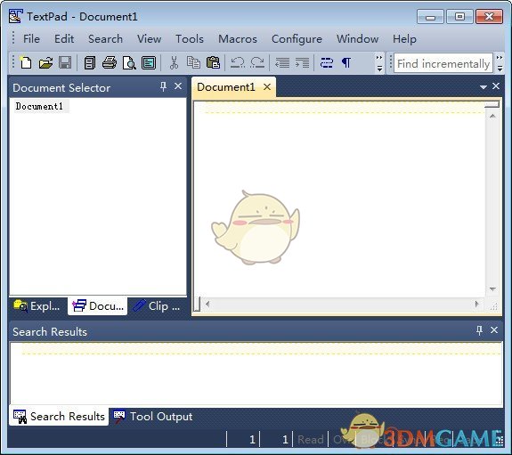Viewport: 512px width, 455px height.
Task: Click the Read indicator in status bar
Action: click(310, 440)
